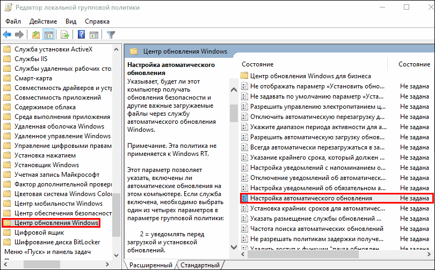Screen dimensions: 435x270
Task: Click Не задана status of Частота поиска автоматических обновлений
Action: pos(414,229)
